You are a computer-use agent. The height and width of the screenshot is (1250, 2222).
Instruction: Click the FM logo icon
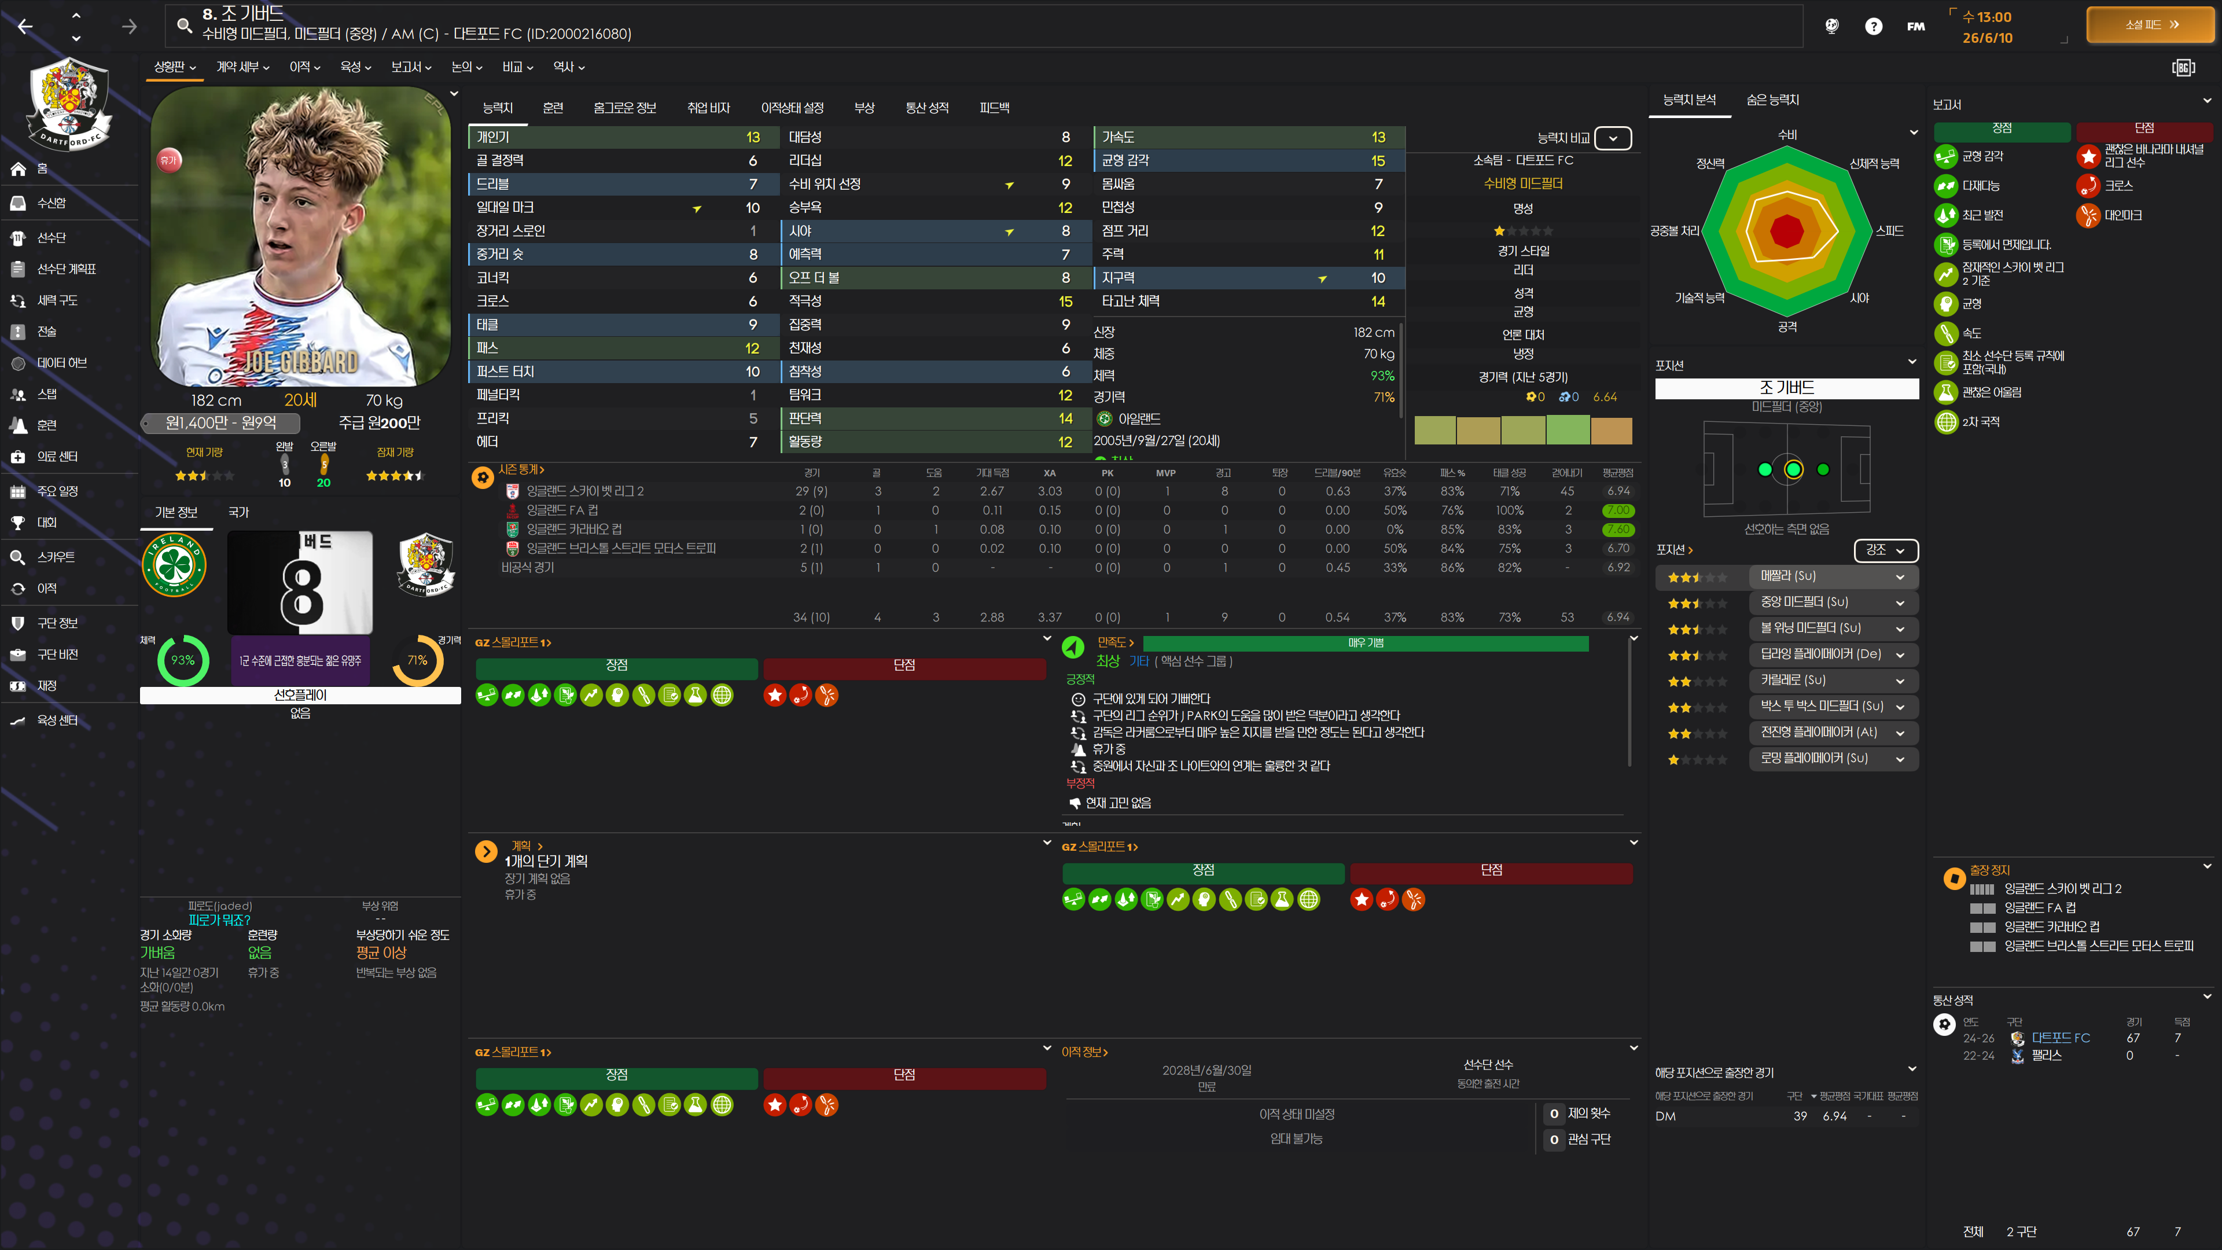click(1916, 27)
